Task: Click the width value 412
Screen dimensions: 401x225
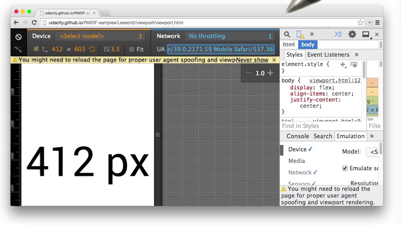Action: coord(57,49)
